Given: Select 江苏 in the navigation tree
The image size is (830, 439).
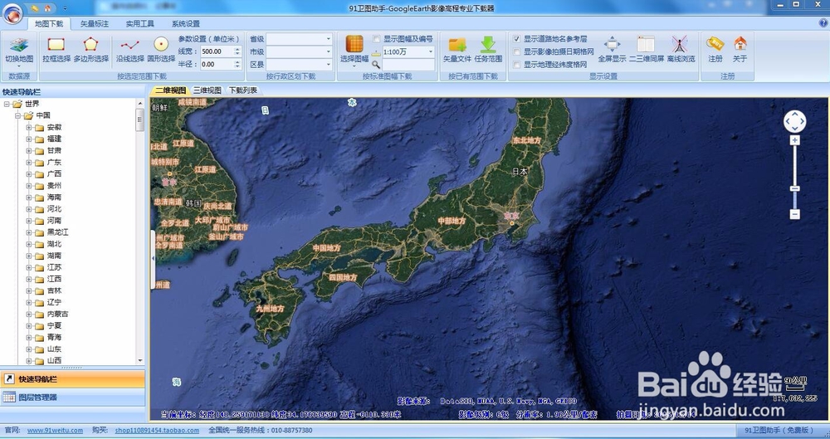Looking at the screenshot, I should click(54, 267).
